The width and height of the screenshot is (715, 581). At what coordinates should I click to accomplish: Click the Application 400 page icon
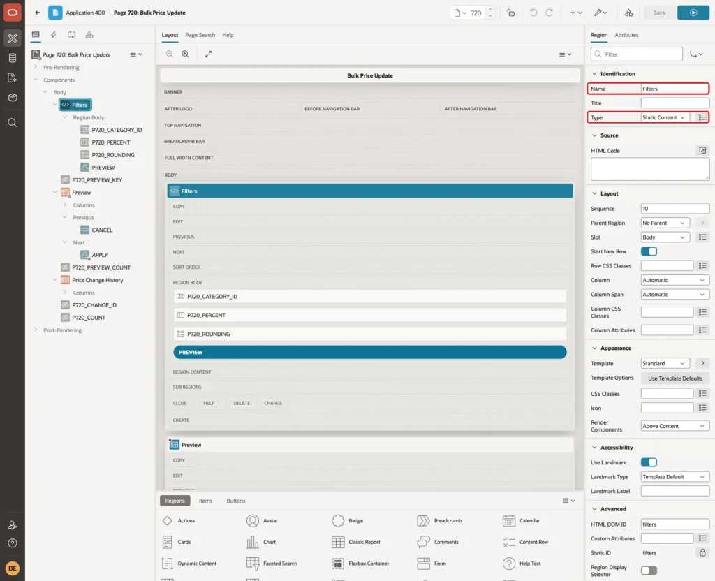coord(55,13)
